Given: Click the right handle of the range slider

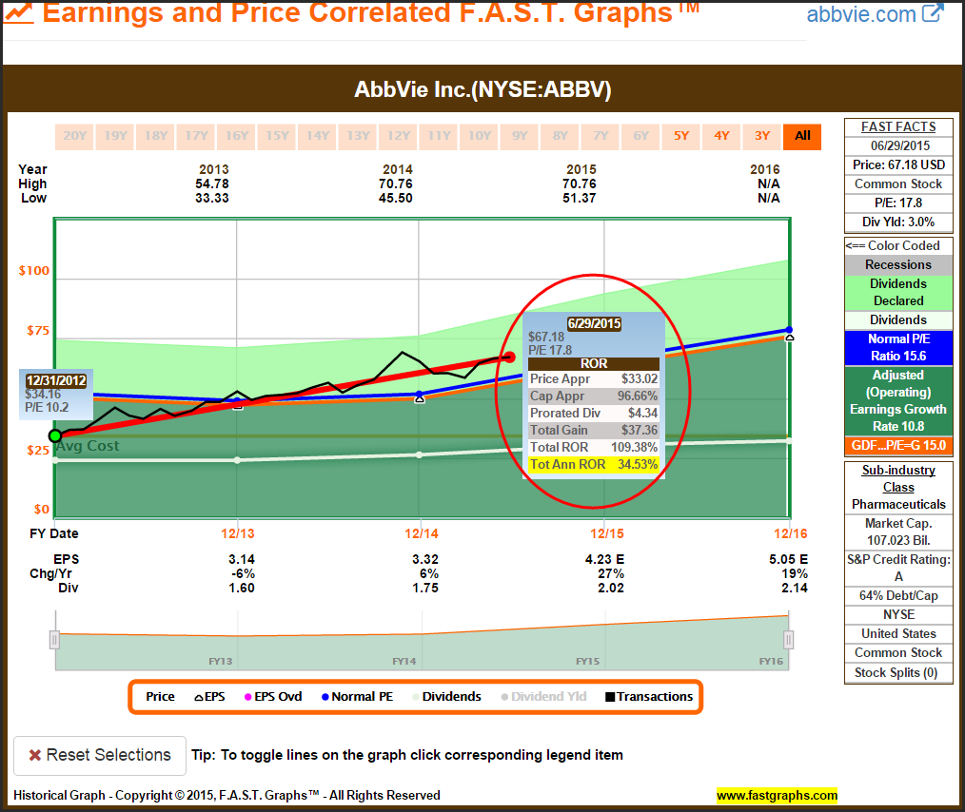Looking at the screenshot, I should (x=789, y=640).
